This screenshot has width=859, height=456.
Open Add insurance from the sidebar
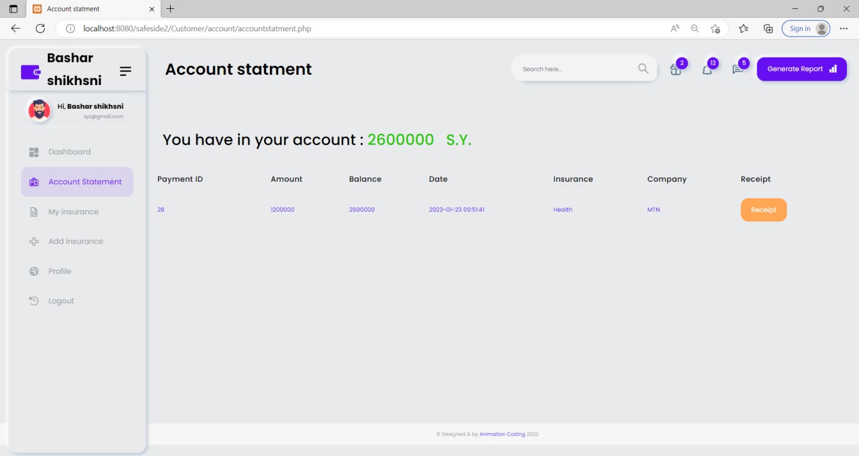(75, 242)
